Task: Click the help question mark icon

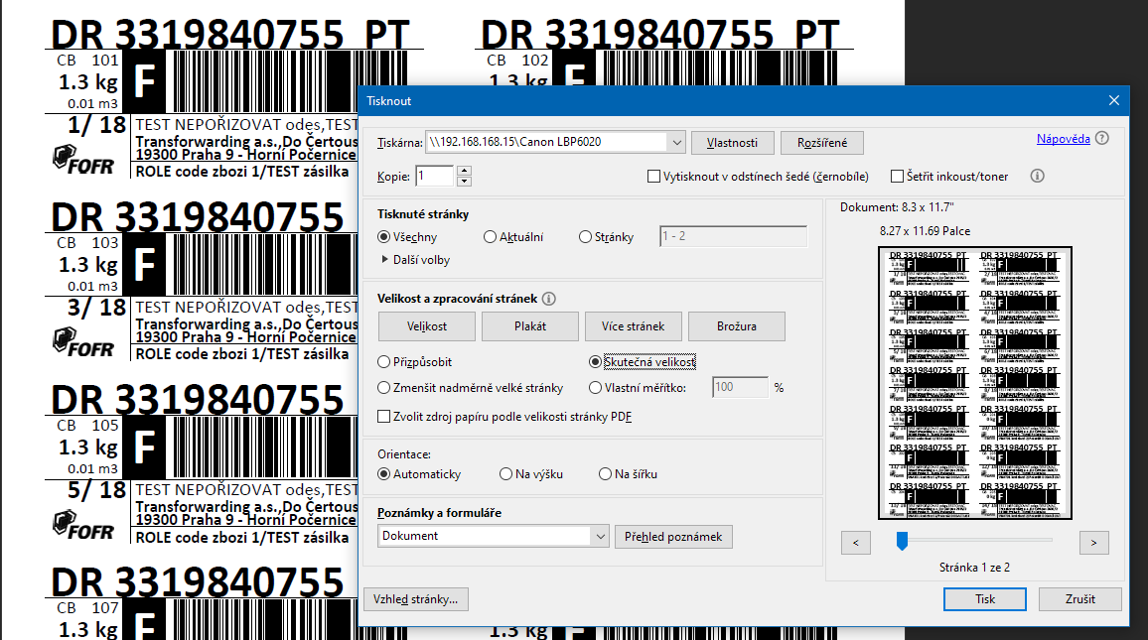Action: tap(1102, 139)
